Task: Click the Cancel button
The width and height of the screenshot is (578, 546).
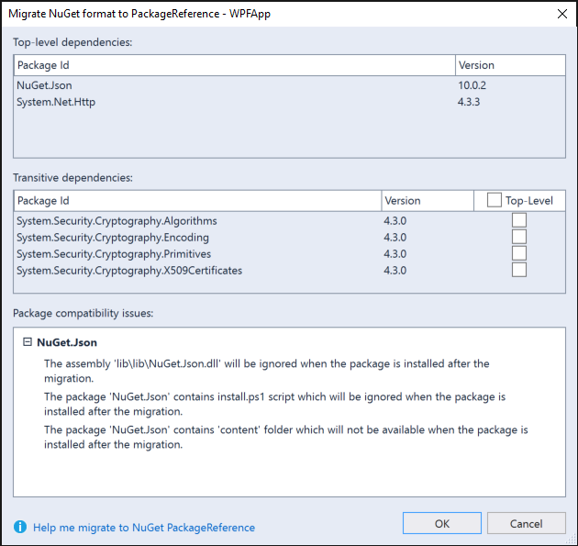Action: [527, 523]
